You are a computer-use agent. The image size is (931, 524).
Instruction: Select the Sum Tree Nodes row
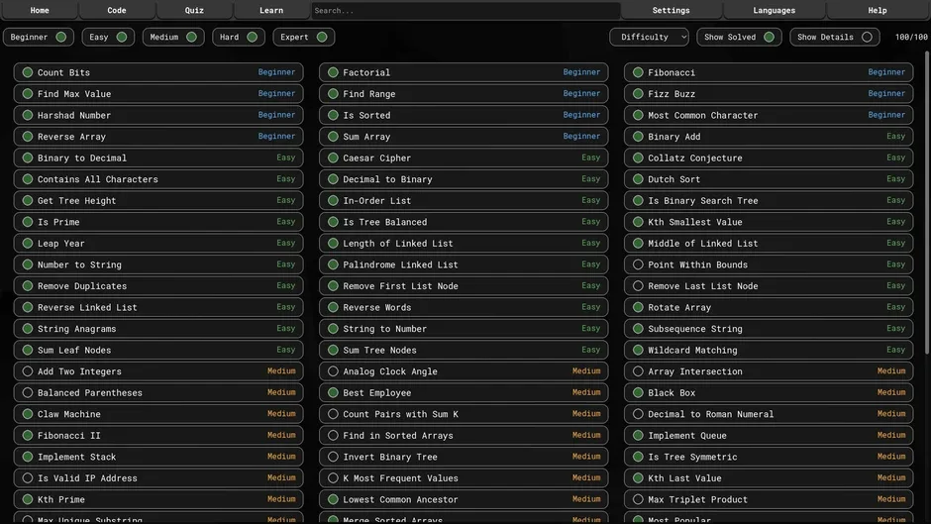click(464, 351)
